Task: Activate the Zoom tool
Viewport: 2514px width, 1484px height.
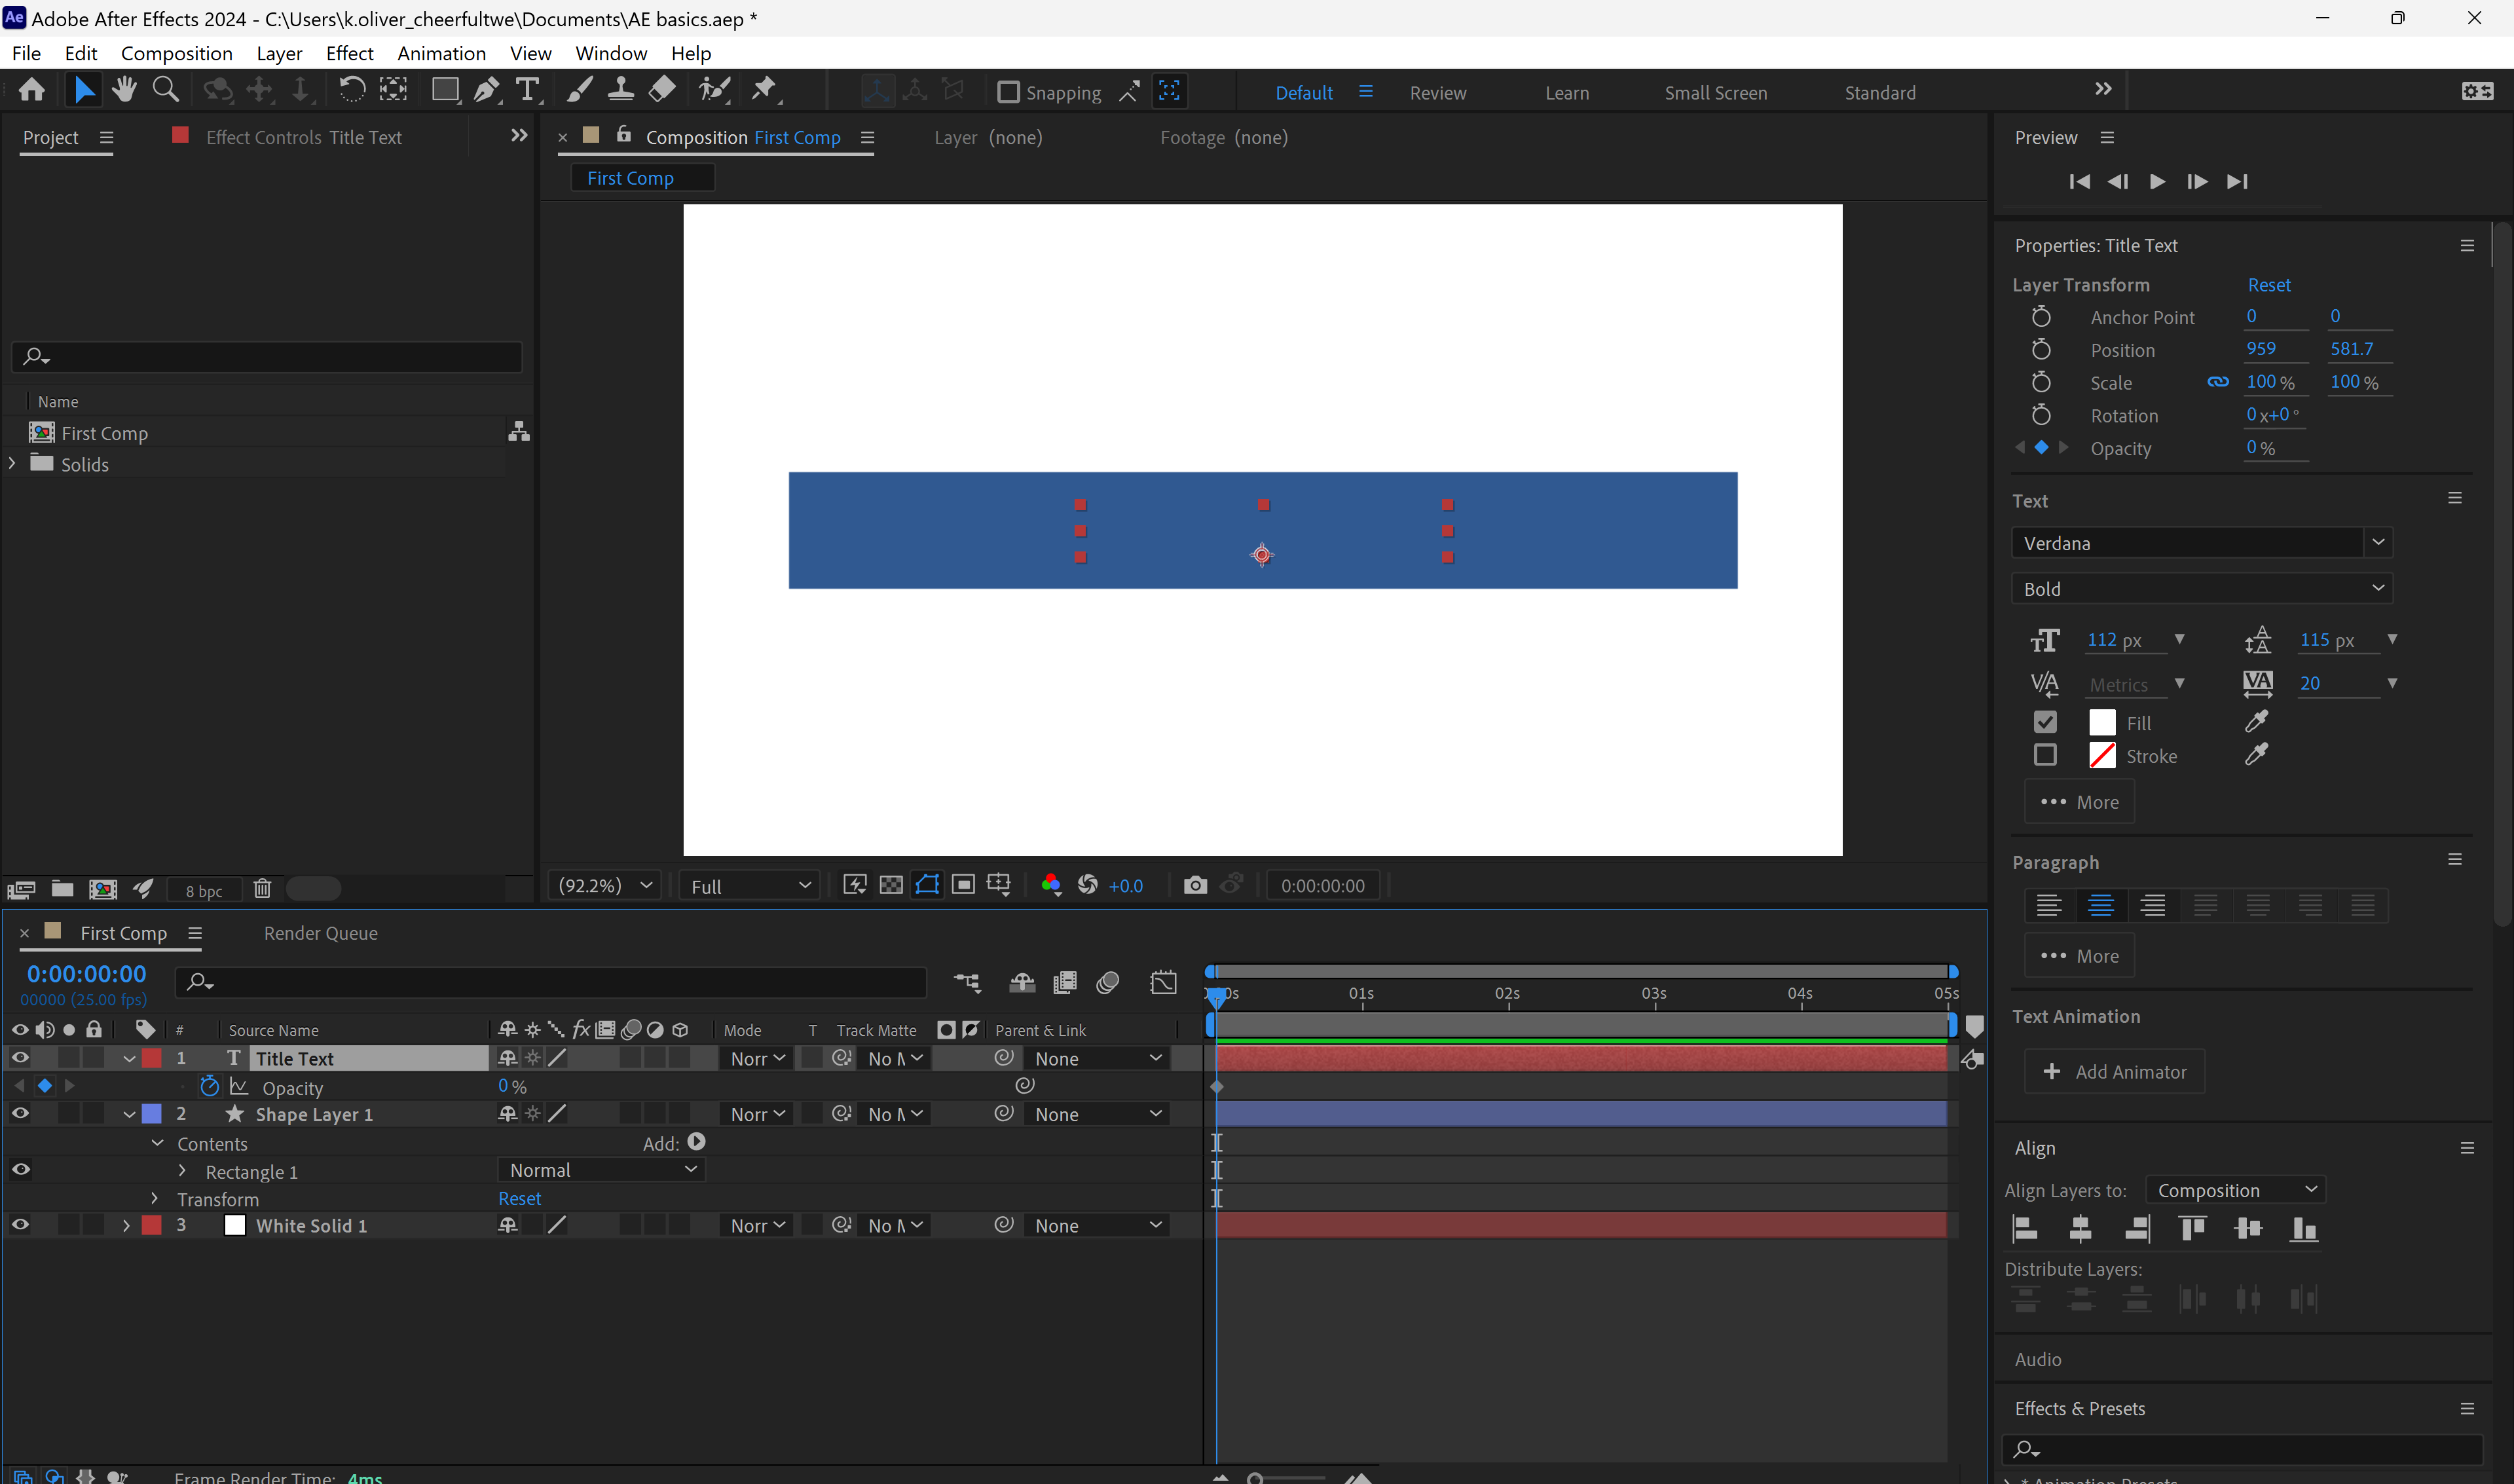Action: (165, 89)
